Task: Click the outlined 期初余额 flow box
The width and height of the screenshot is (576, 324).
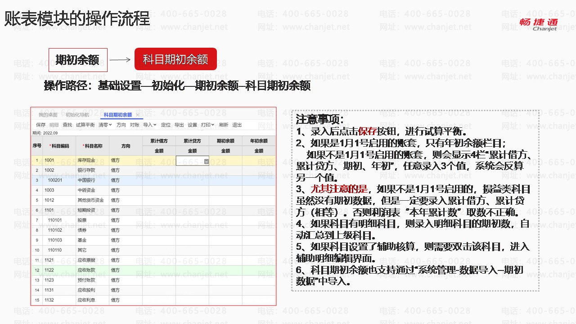Action: [x=78, y=60]
